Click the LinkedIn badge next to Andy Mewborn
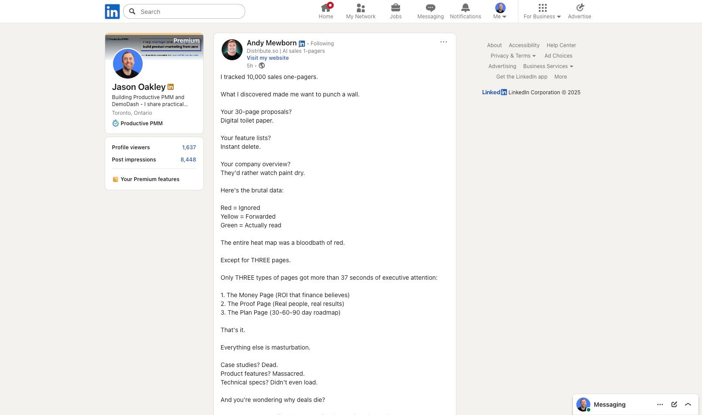This screenshot has width=702, height=415. point(302,44)
